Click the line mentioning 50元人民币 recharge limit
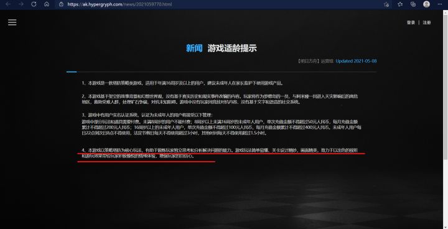Viewport: 448px width, 229px height. (220, 122)
